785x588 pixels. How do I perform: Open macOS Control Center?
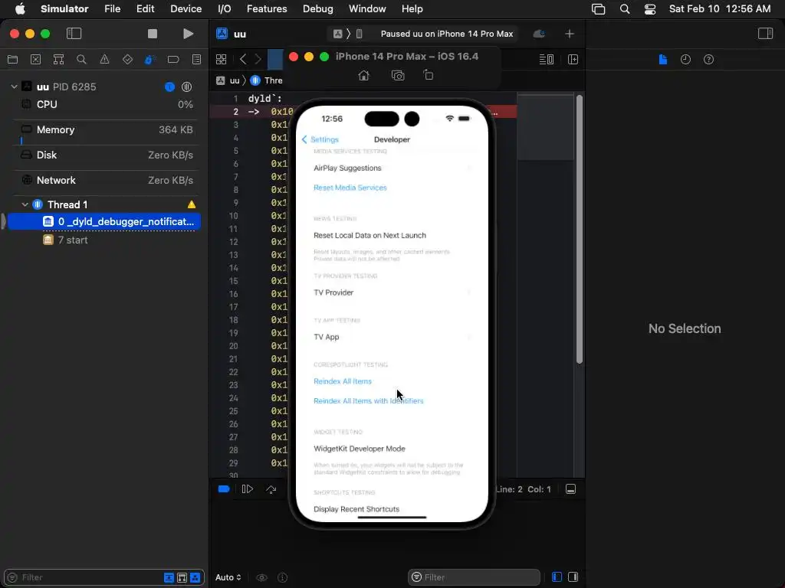tap(650, 8)
